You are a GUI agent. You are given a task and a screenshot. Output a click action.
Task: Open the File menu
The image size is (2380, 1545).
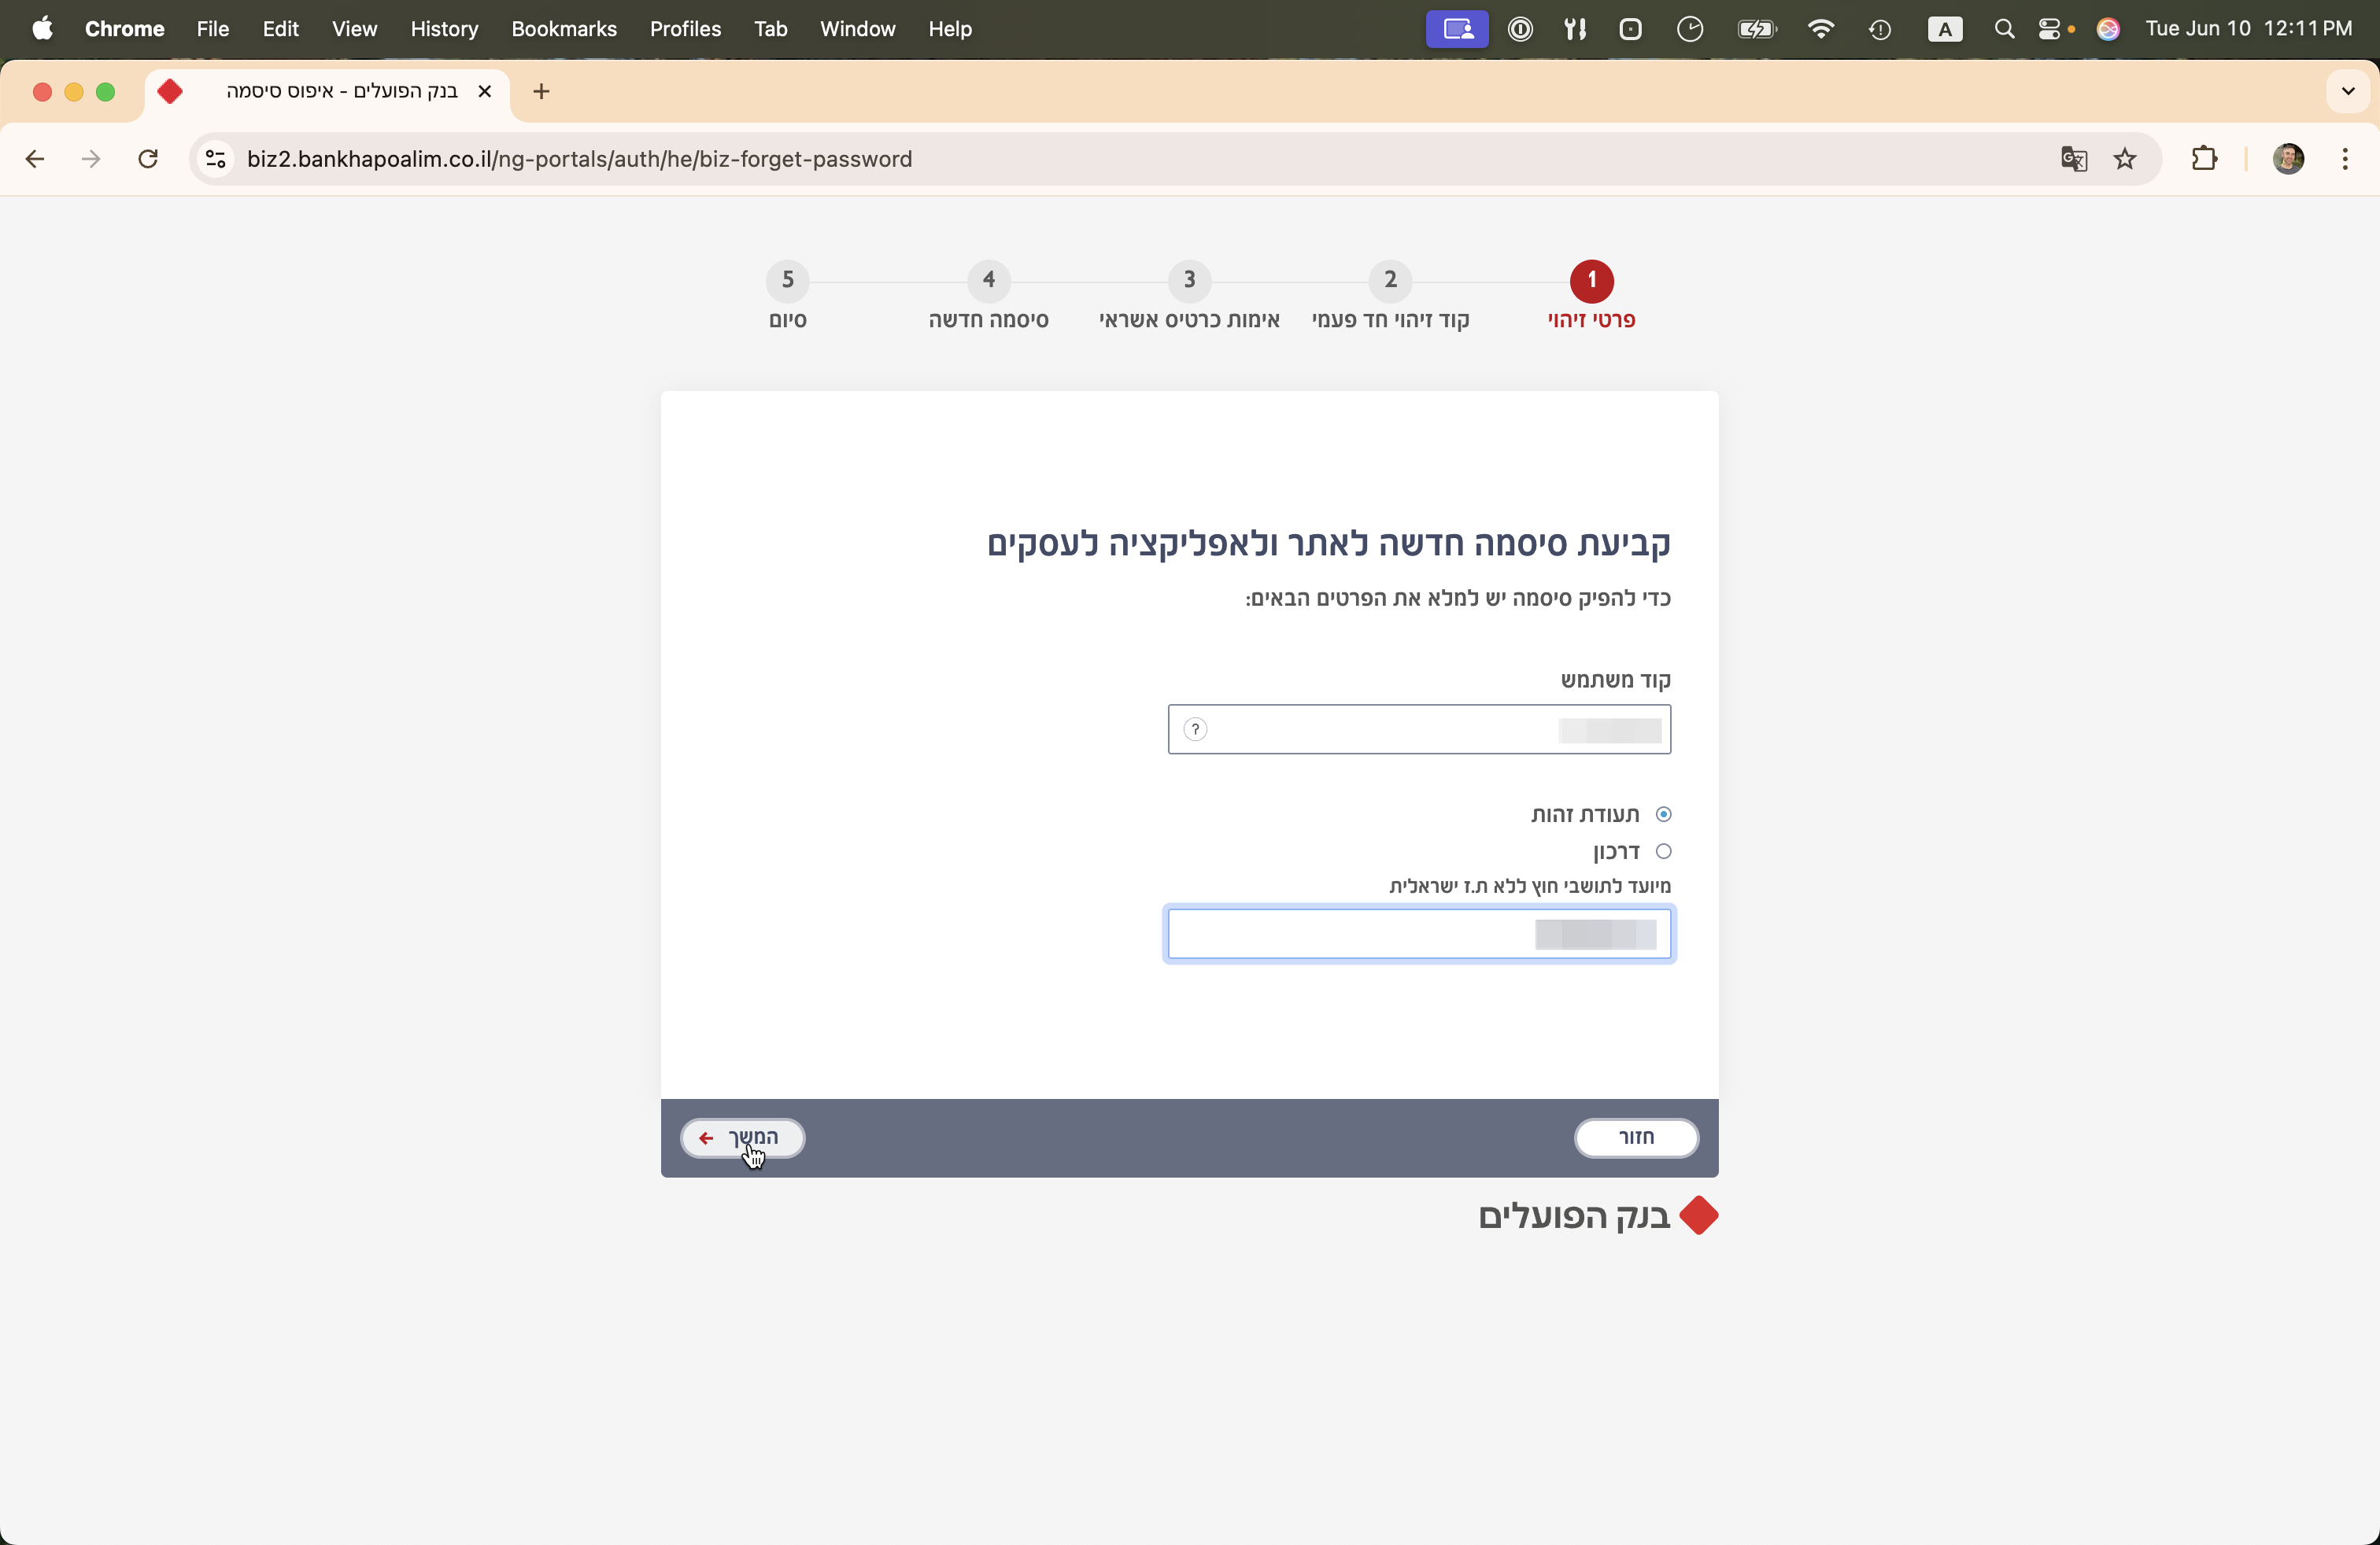pyautogui.click(x=213, y=29)
